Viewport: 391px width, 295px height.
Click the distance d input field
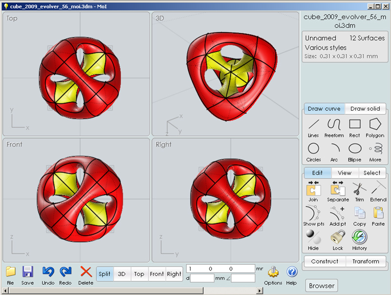202,278
